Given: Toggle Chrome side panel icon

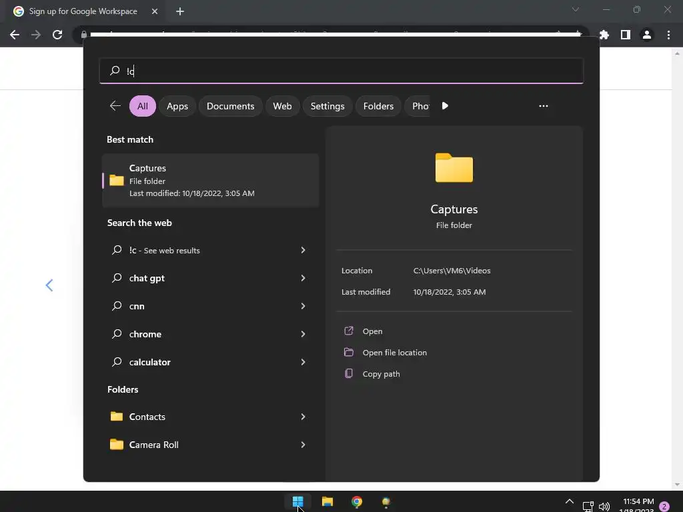Looking at the screenshot, I should 626,35.
